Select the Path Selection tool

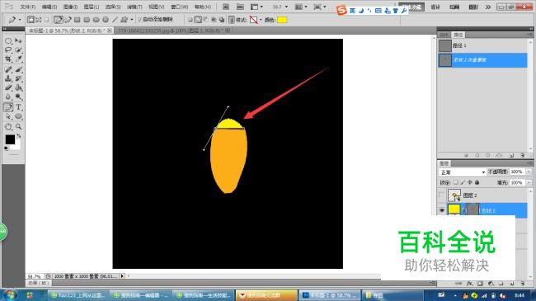click(8, 116)
